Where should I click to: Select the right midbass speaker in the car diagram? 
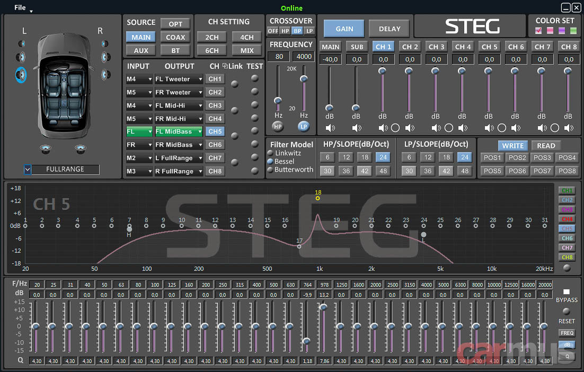[x=106, y=75]
